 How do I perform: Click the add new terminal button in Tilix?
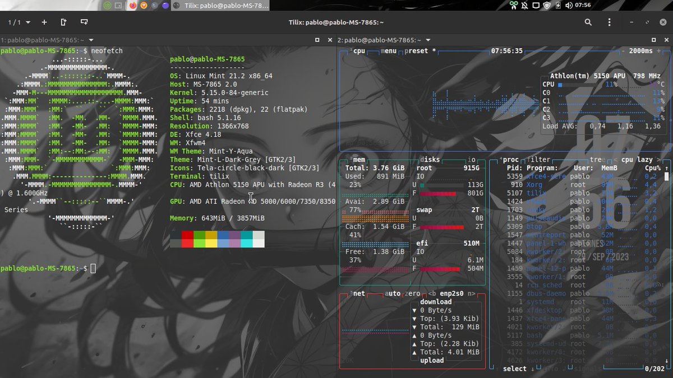pyautogui.click(x=44, y=22)
